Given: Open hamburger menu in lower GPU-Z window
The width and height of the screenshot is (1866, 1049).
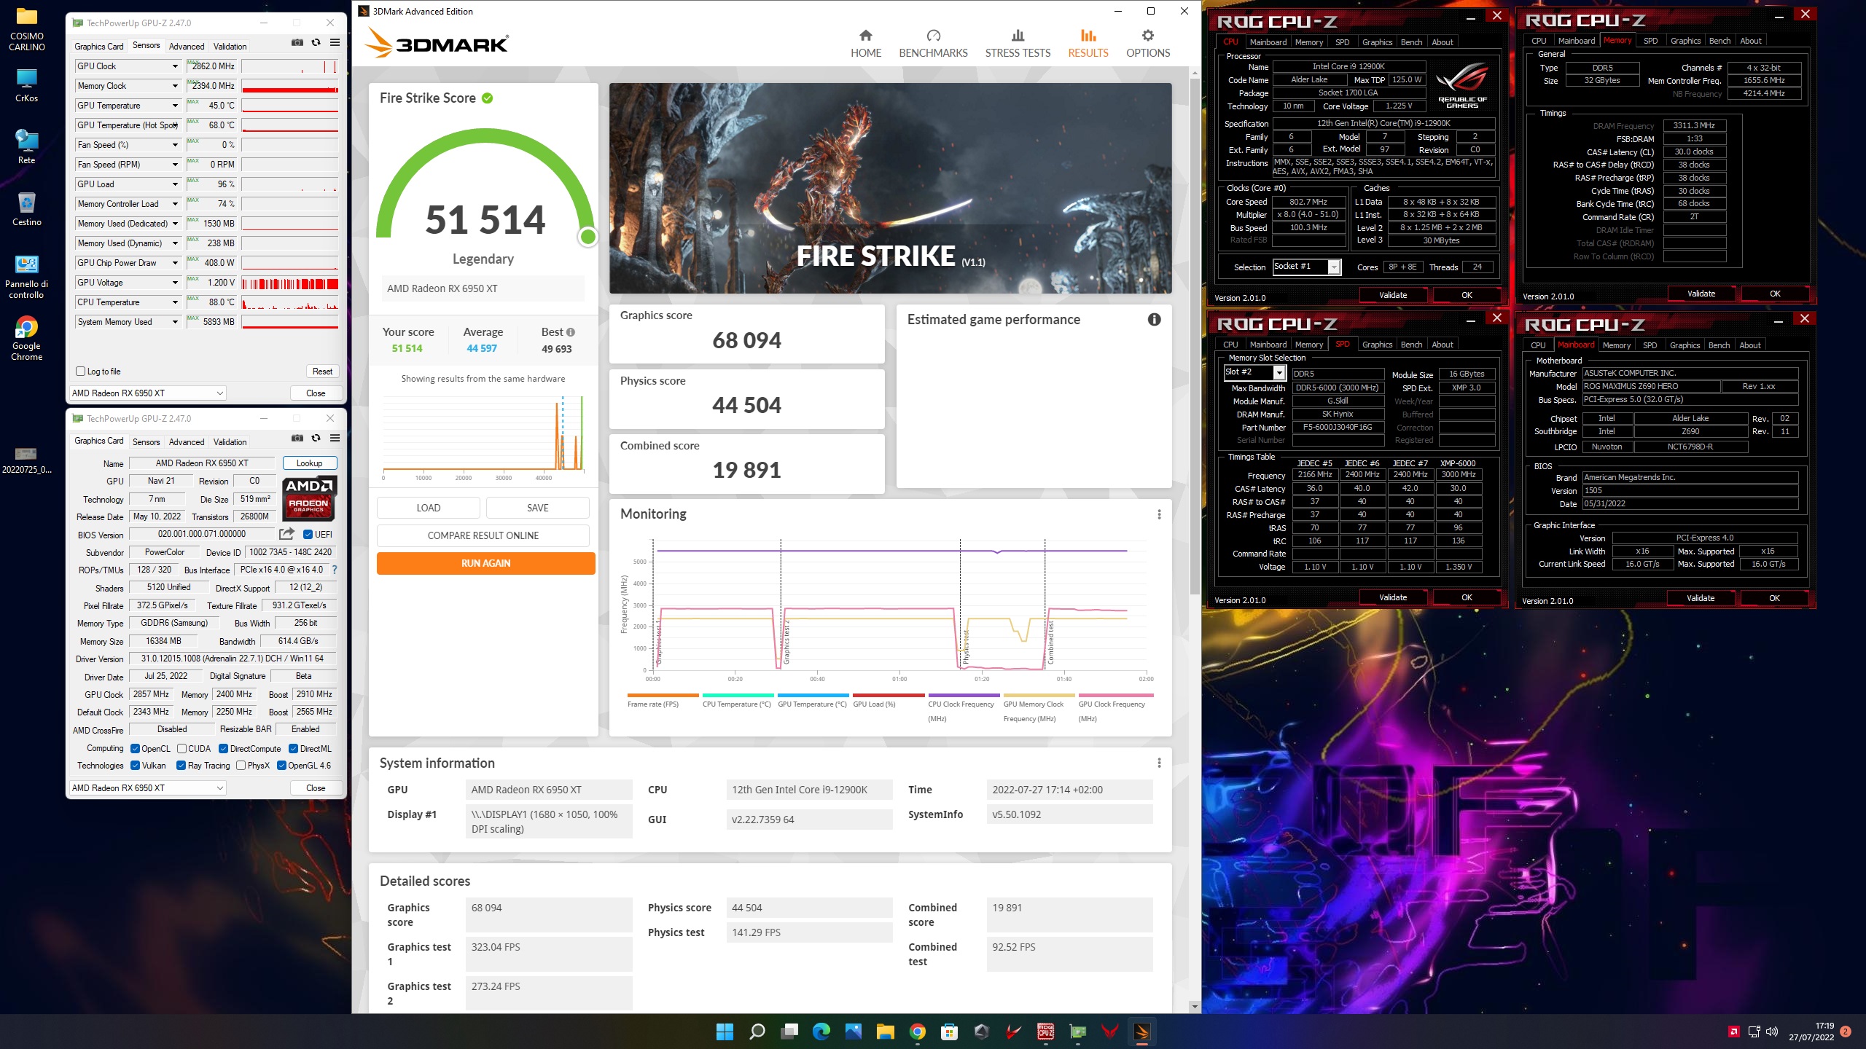Looking at the screenshot, I should 335,439.
